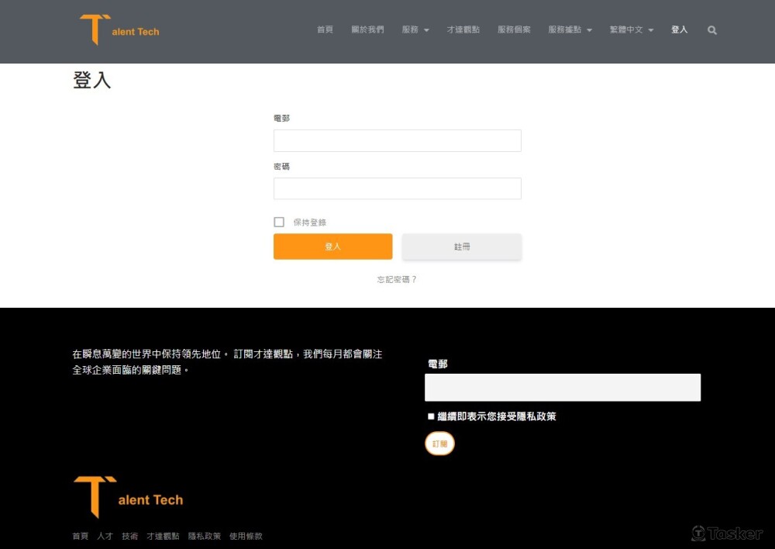Click the 密碼 password input field

(397, 188)
